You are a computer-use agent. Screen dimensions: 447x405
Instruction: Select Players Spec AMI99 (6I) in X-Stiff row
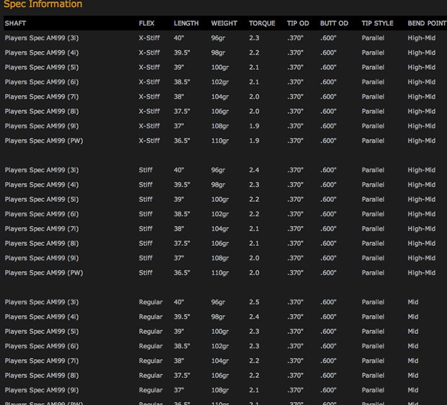42,82
